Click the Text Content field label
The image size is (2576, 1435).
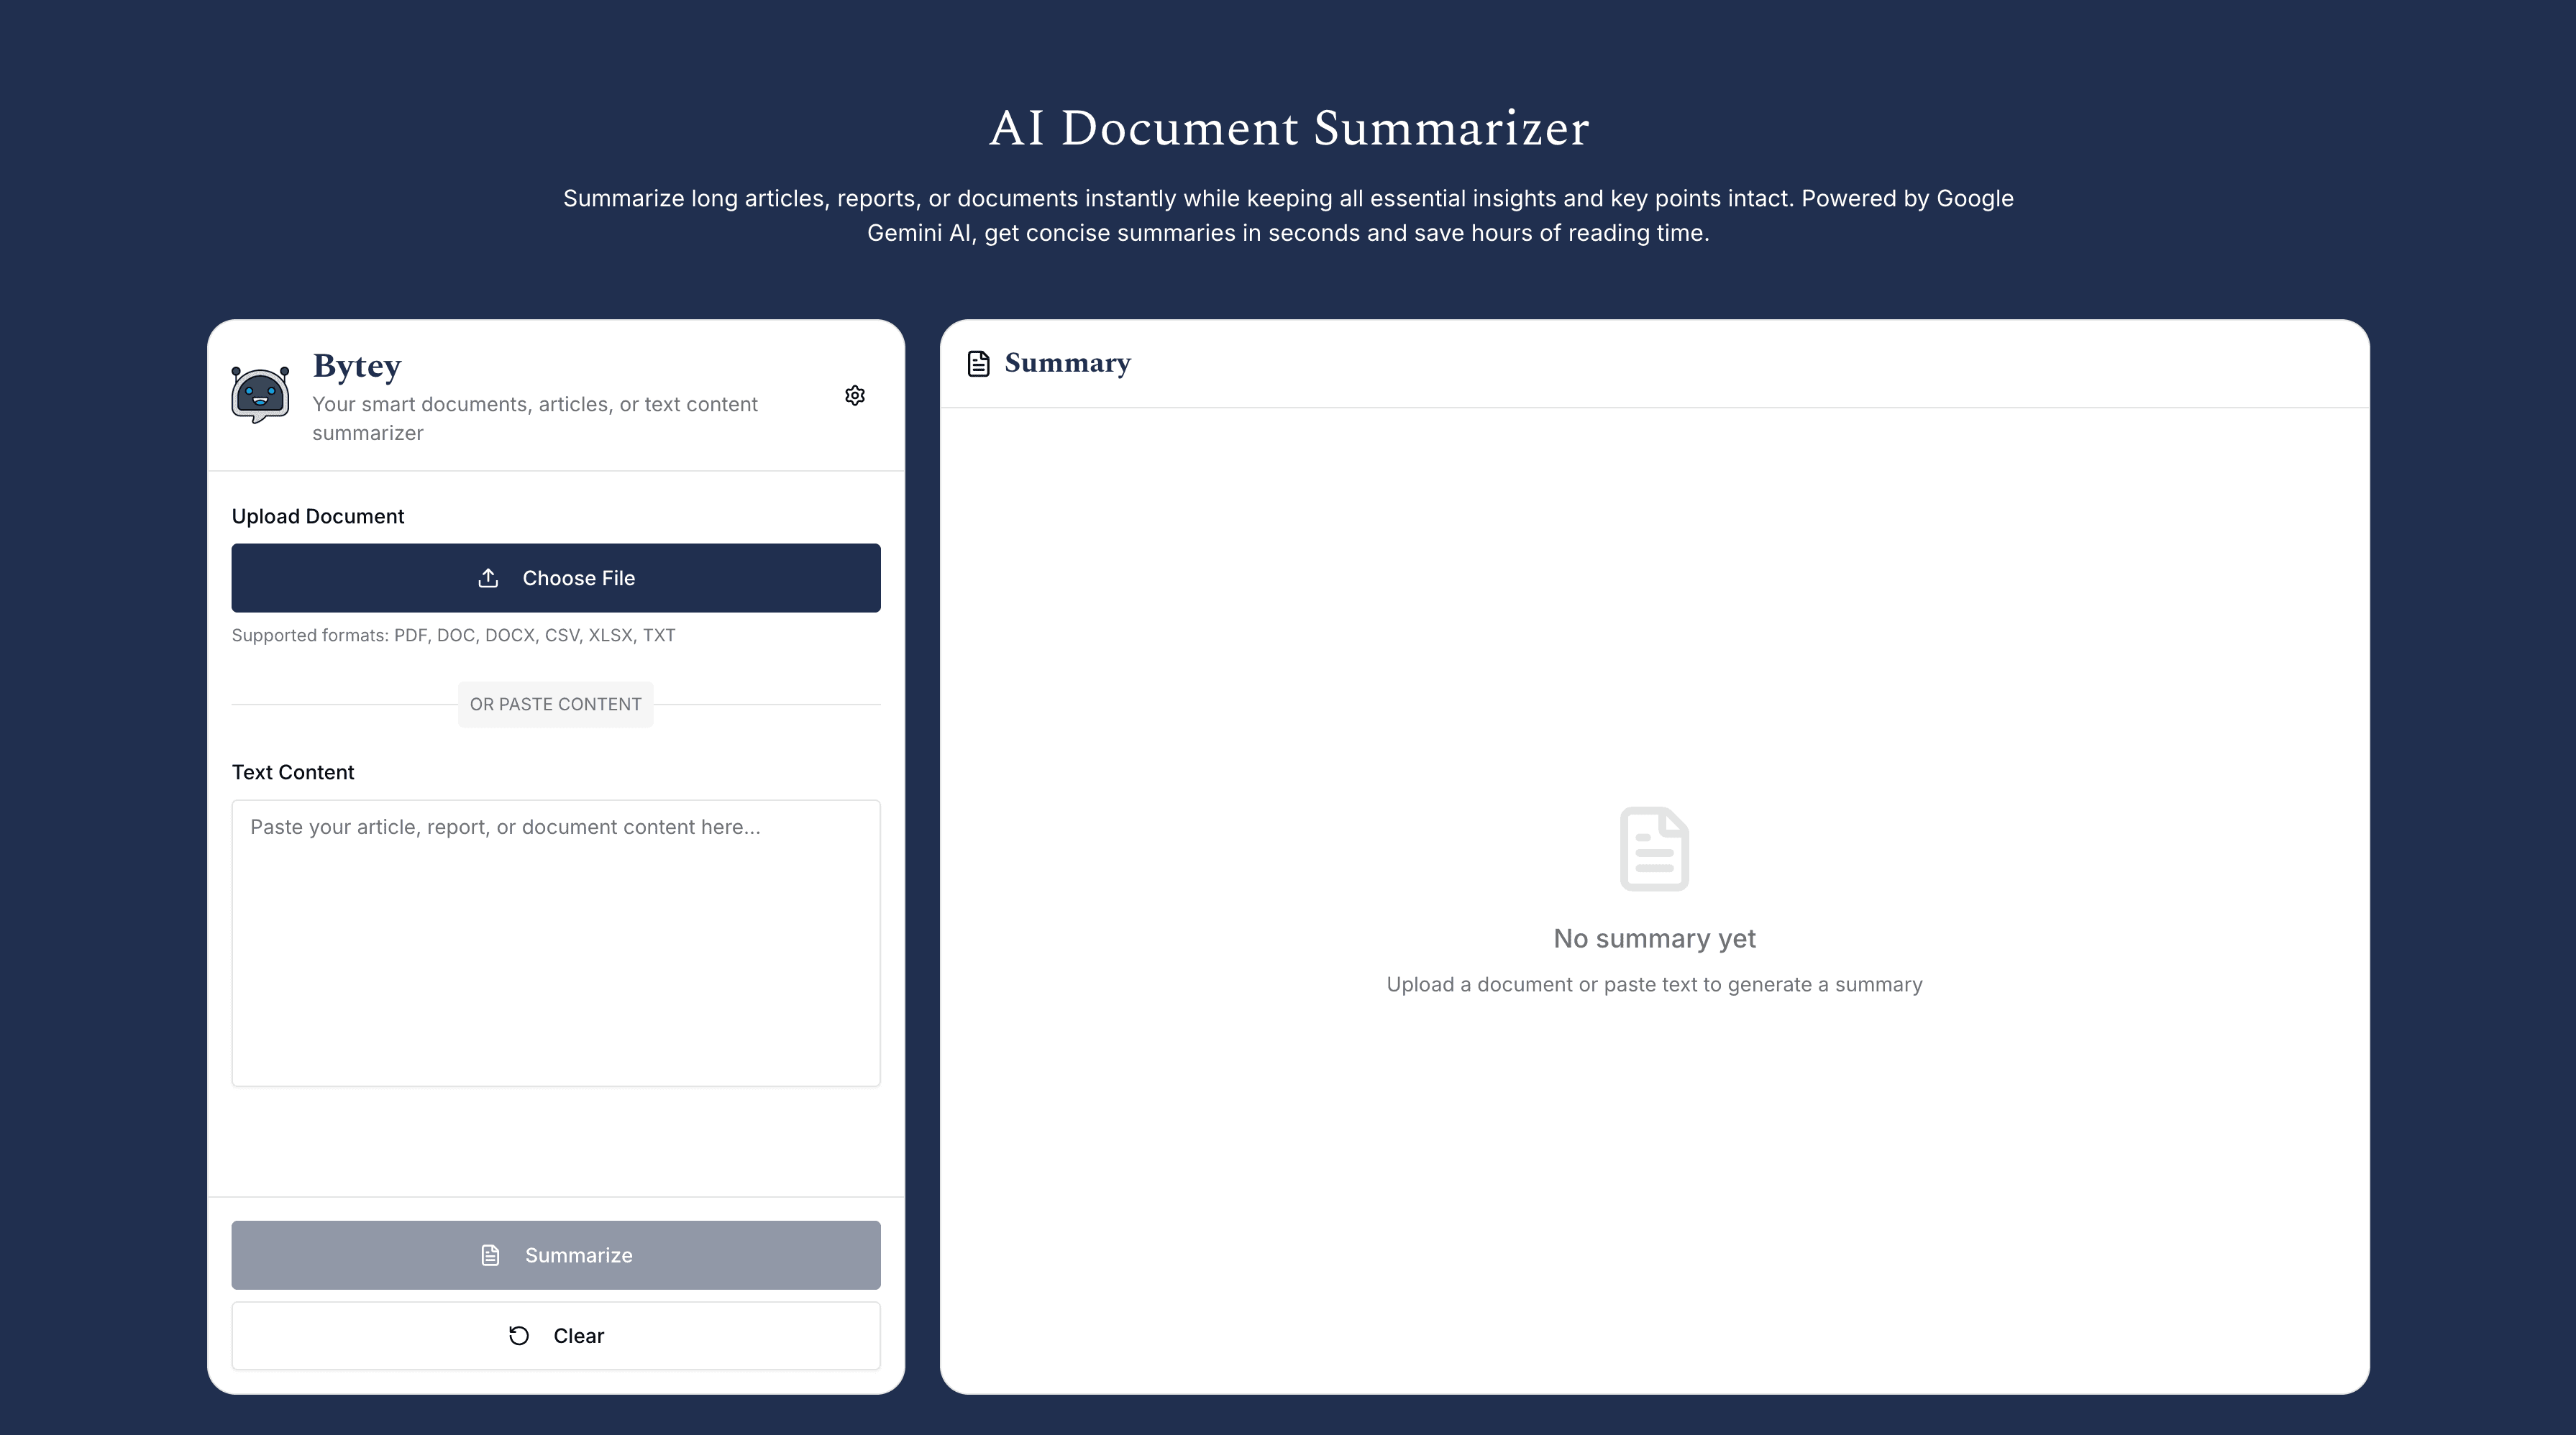pos(292,772)
